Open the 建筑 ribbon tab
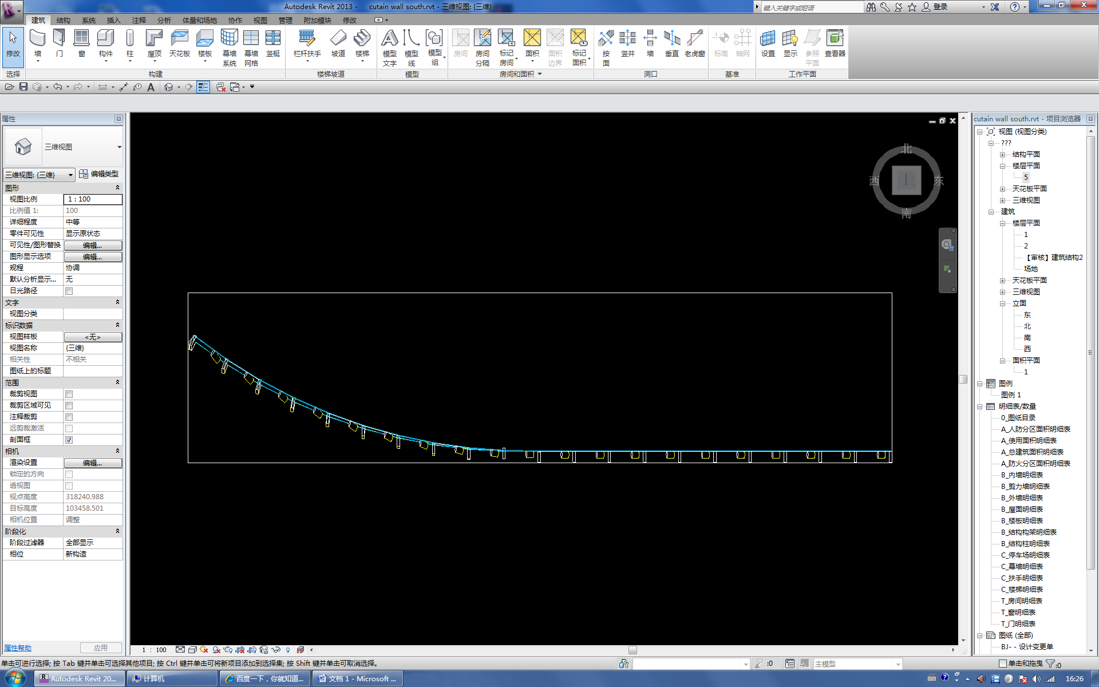Viewport: 1099px width, 687px height. click(x=38, y=20)
